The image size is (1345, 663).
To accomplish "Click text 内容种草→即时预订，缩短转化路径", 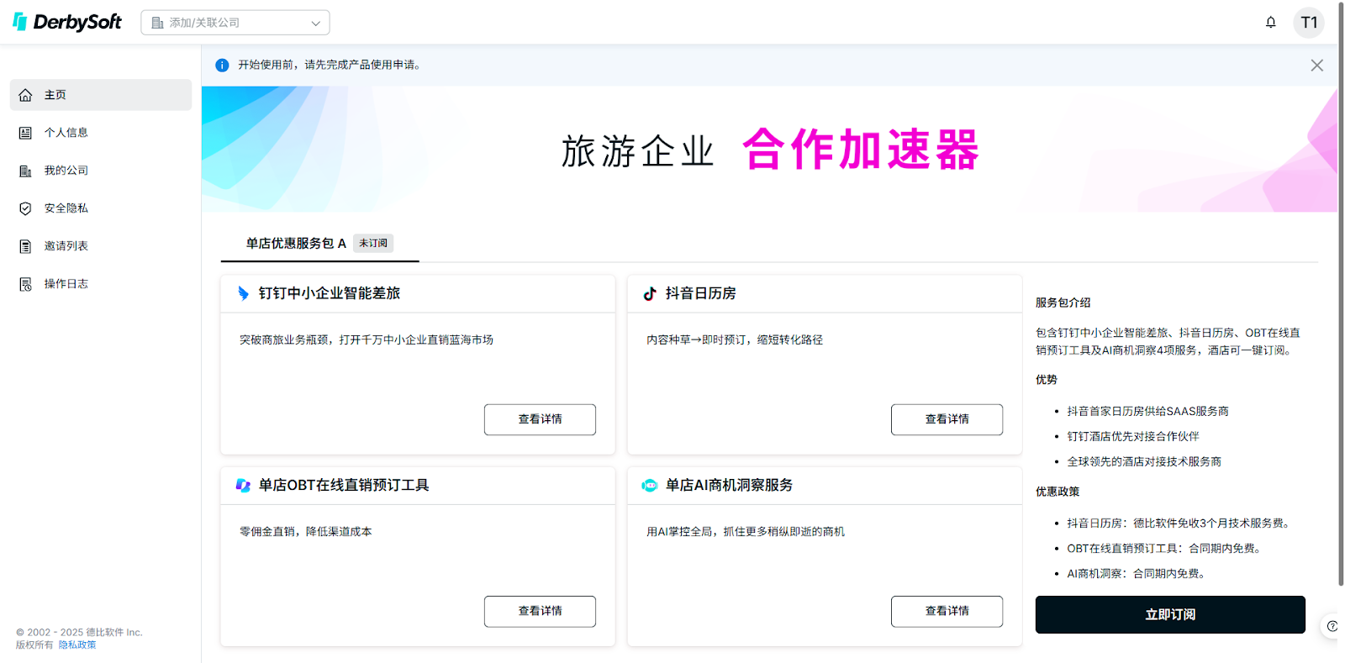I will pos(735,339).
